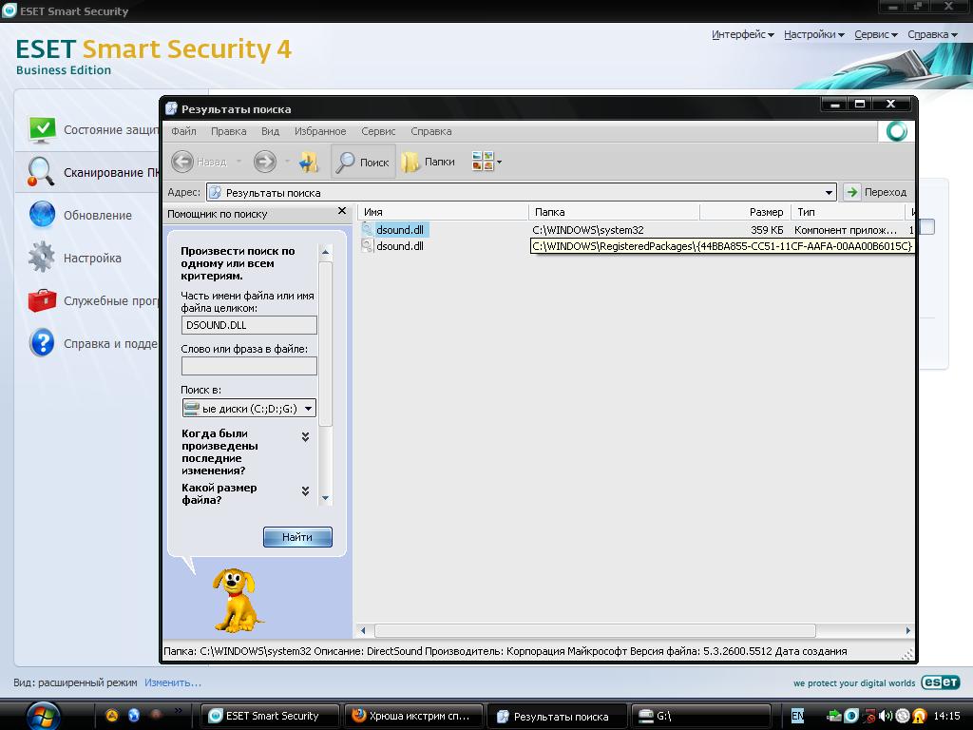Open the Файл menu in search window
This screenshot has width=973, height=730.
click(x=183, y=131)
